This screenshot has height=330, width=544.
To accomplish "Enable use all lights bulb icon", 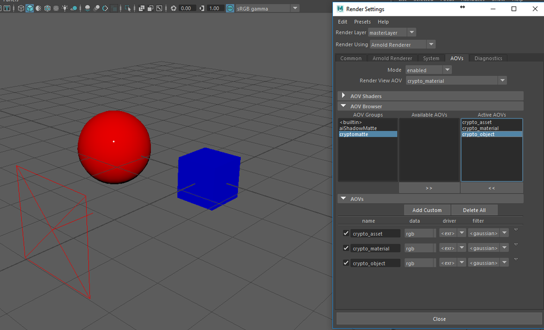I will 65,8.
